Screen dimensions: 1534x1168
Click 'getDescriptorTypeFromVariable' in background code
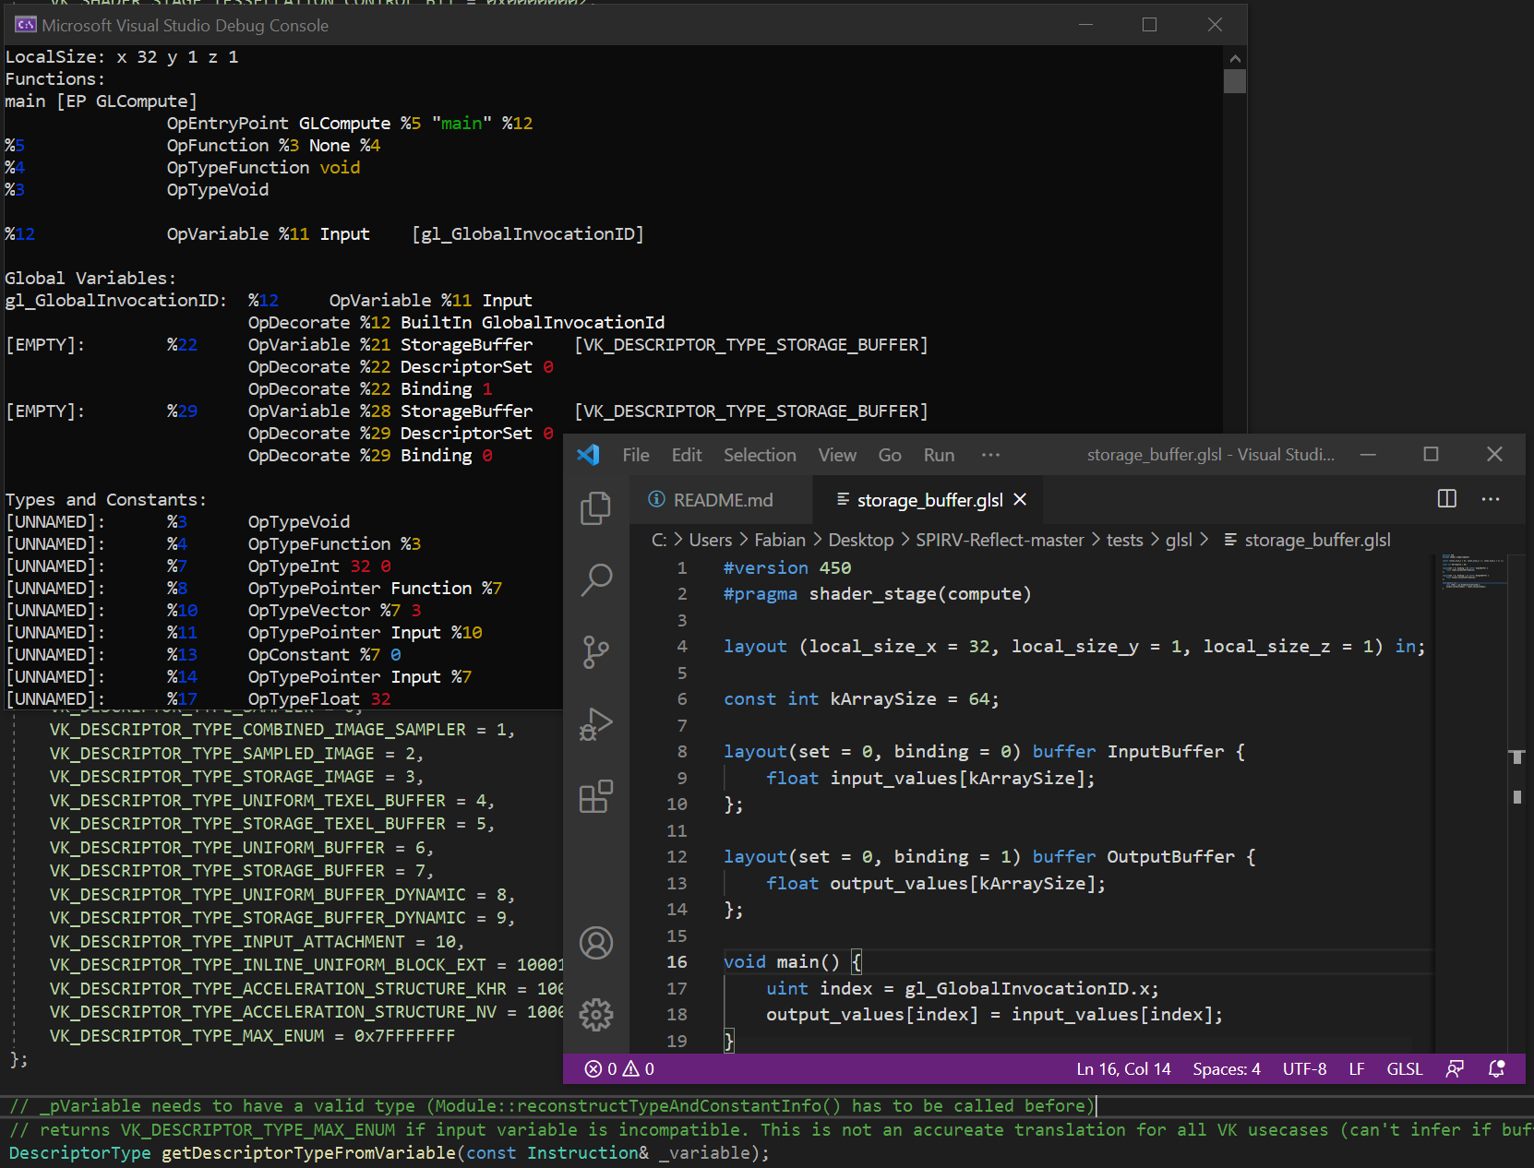(308, 1153)
